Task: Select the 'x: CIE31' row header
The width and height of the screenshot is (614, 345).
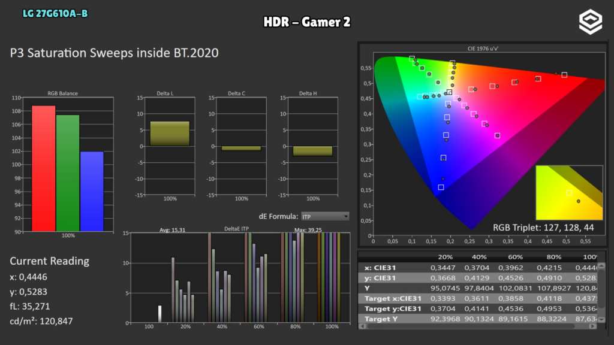Action: 380,268
